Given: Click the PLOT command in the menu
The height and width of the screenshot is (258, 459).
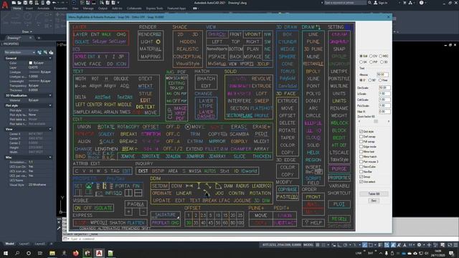Looking at the screenshot, I should (339, 204).
